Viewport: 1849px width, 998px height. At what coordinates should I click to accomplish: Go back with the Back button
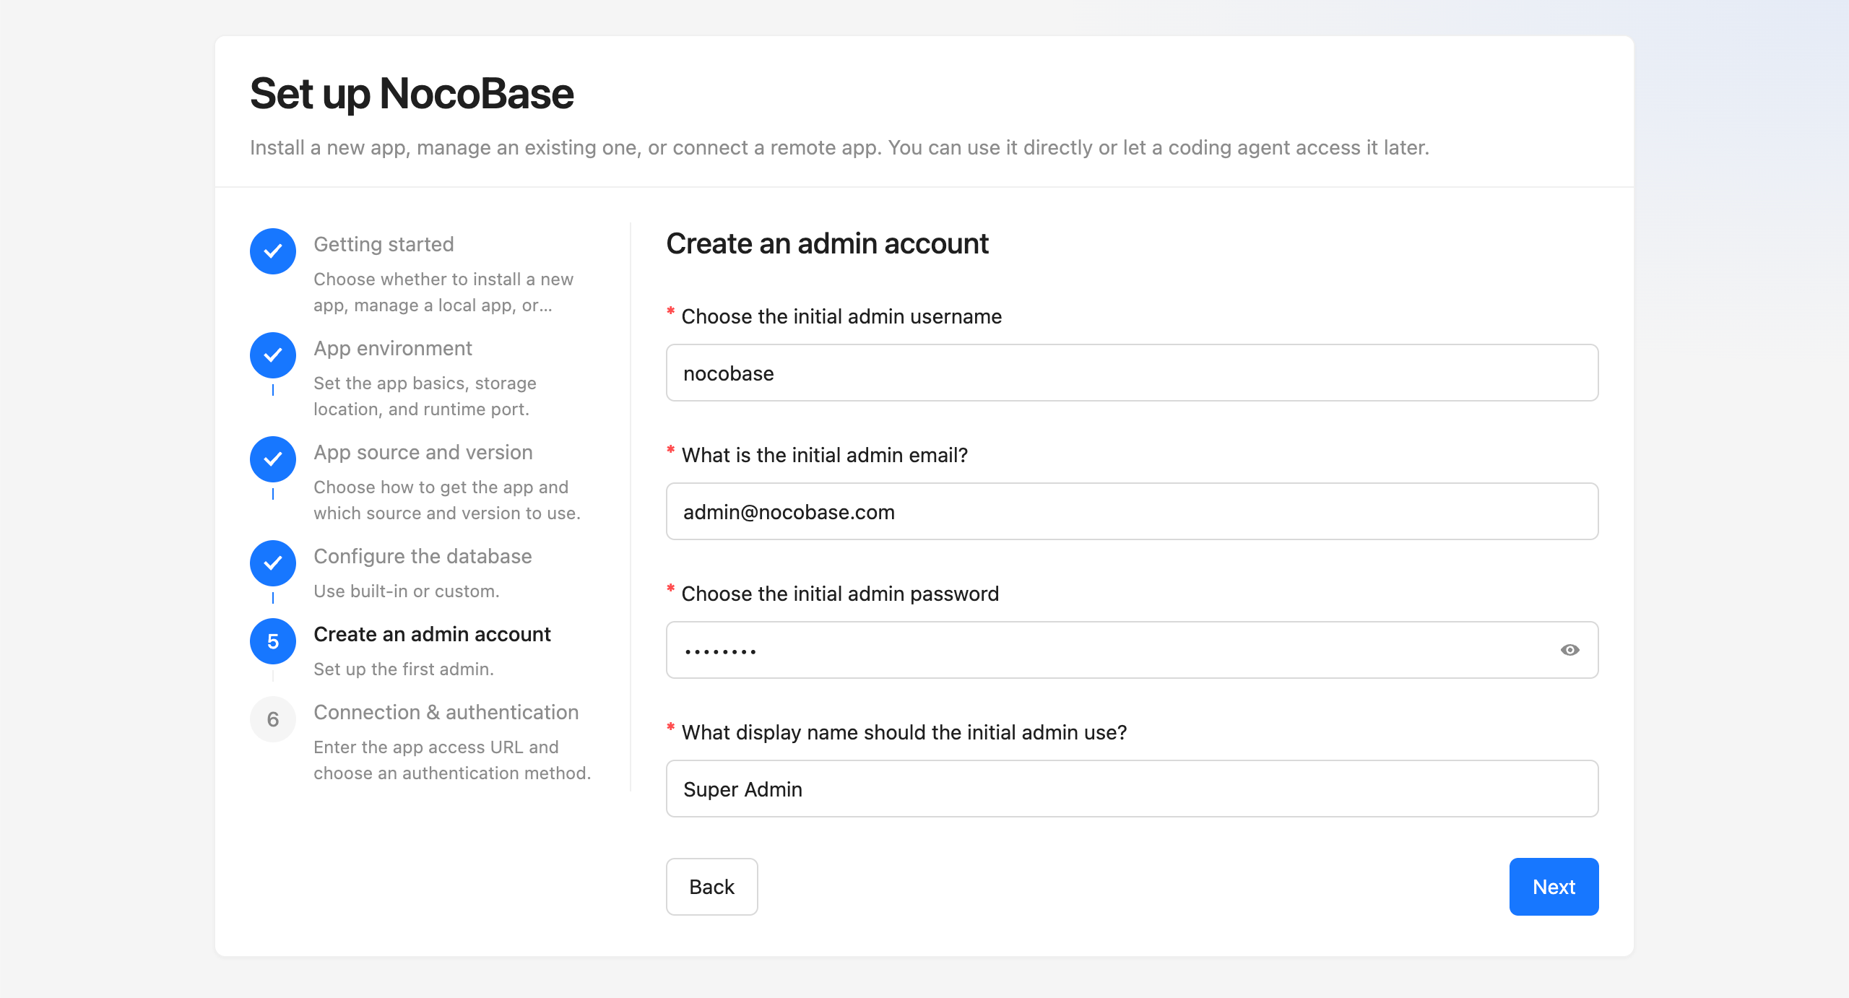(712, 887)
